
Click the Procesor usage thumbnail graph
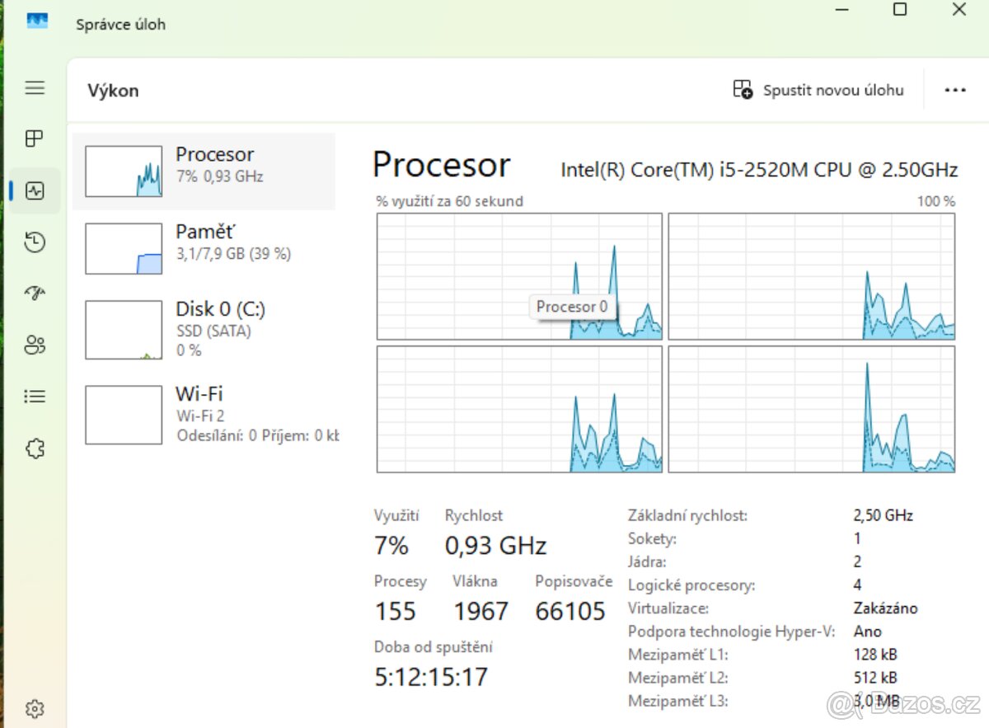click(123, 171)
